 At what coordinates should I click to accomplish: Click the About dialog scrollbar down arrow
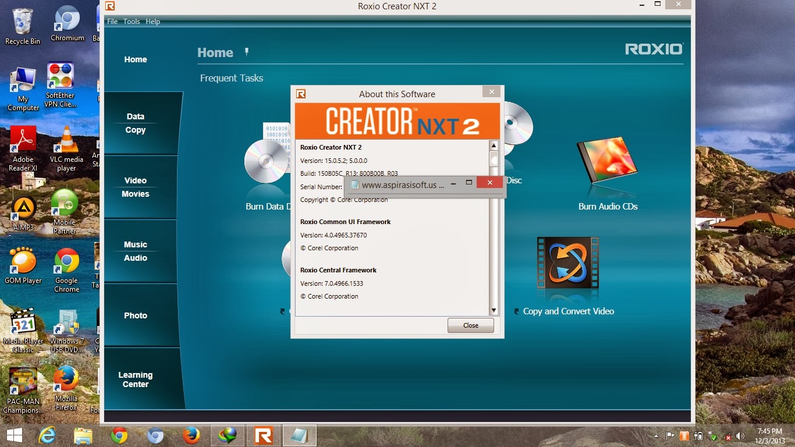tap(494, 311)
